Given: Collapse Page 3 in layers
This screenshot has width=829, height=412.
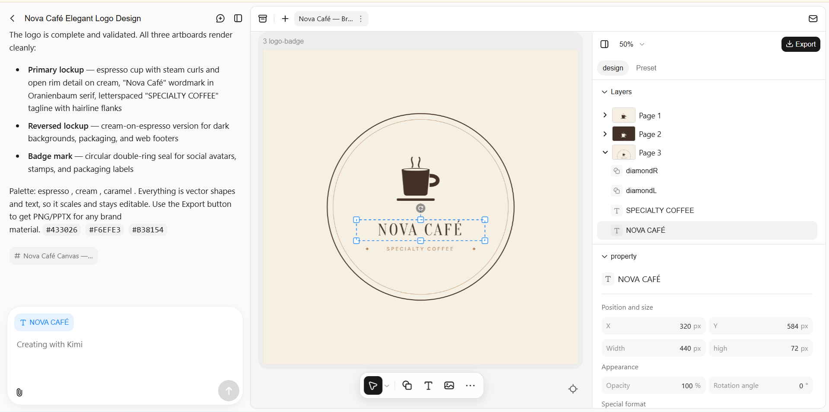Looking at the screenshot, I should pos(605,152).
